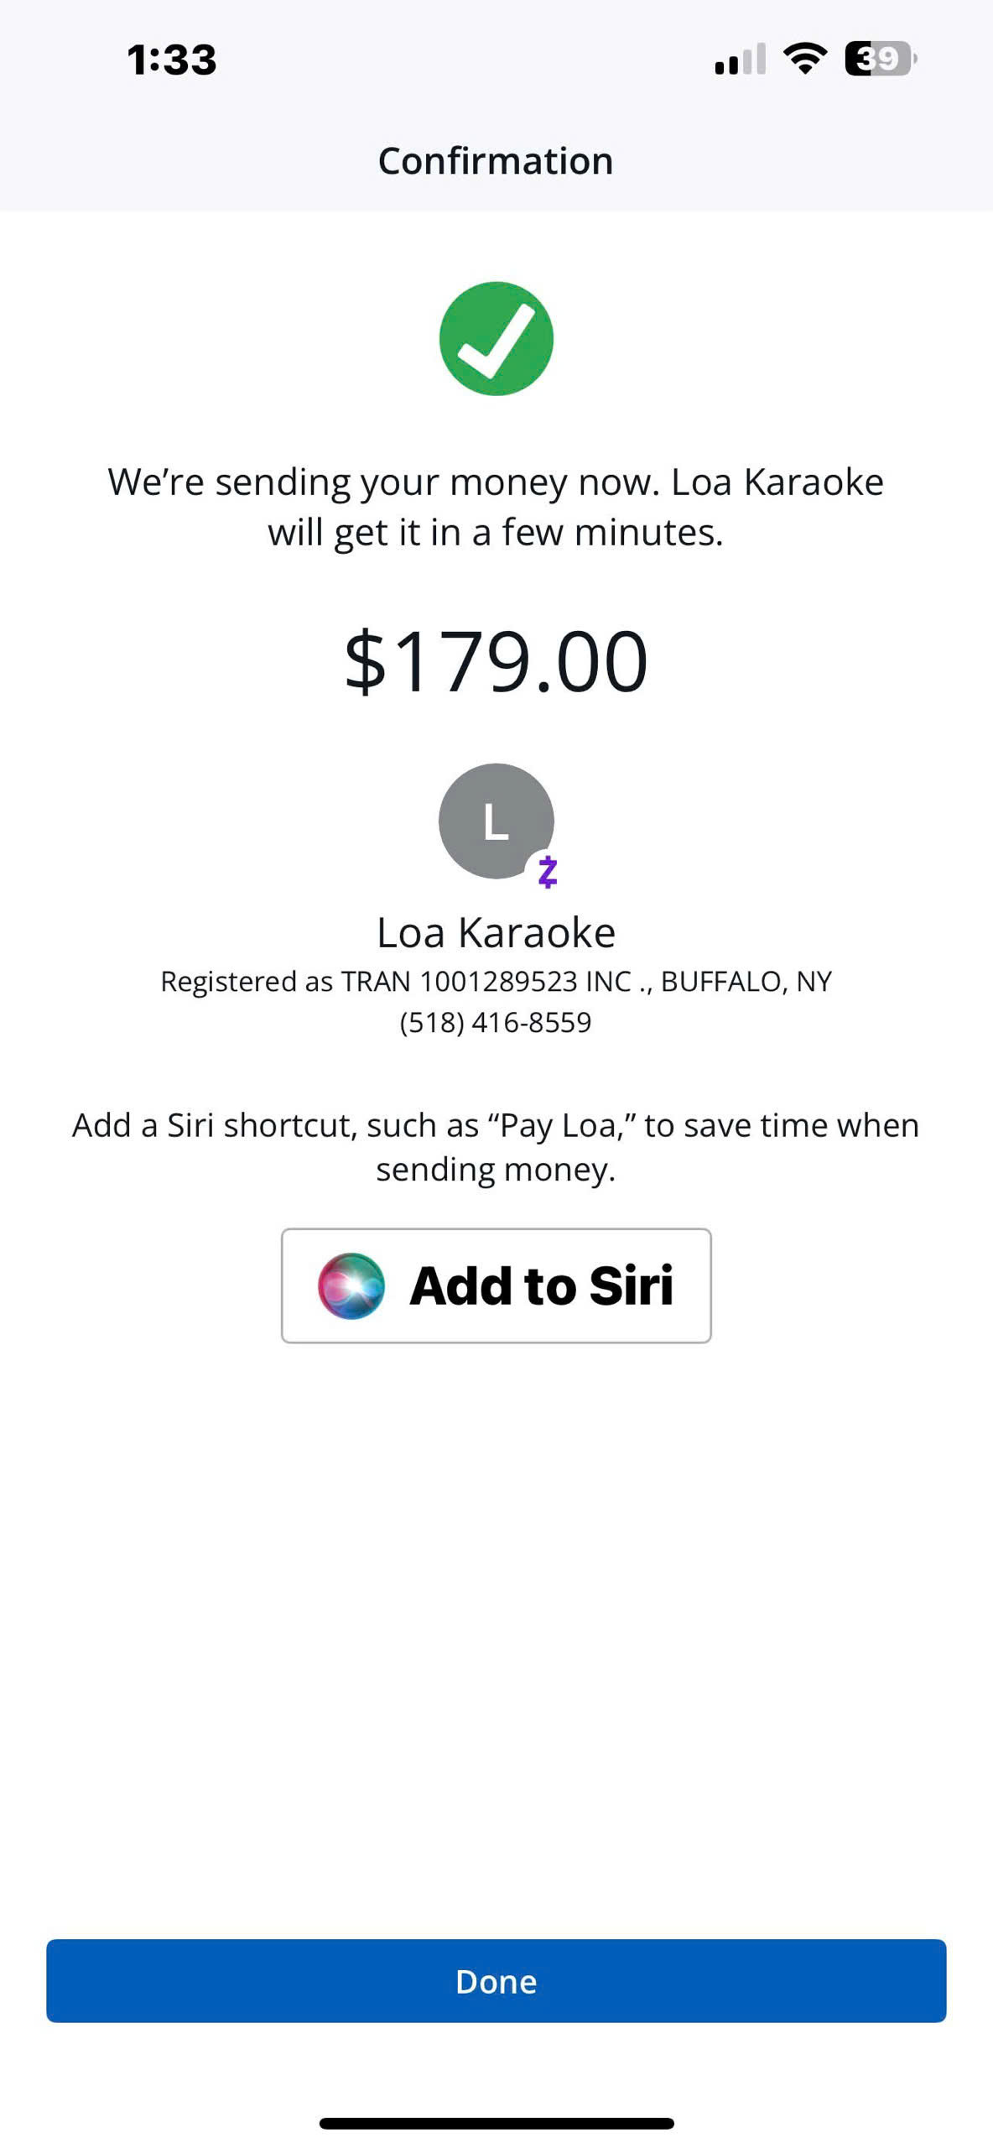This screenshot has height=2148, width=993.
Task: Tap the TRAN 1001289523 INC registered name
Action: click(x=486, y=981)
